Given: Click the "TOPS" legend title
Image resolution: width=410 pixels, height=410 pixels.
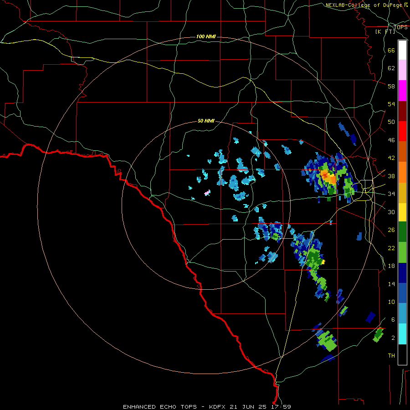Looking at the screenshot, I should [x=400, y=27].
